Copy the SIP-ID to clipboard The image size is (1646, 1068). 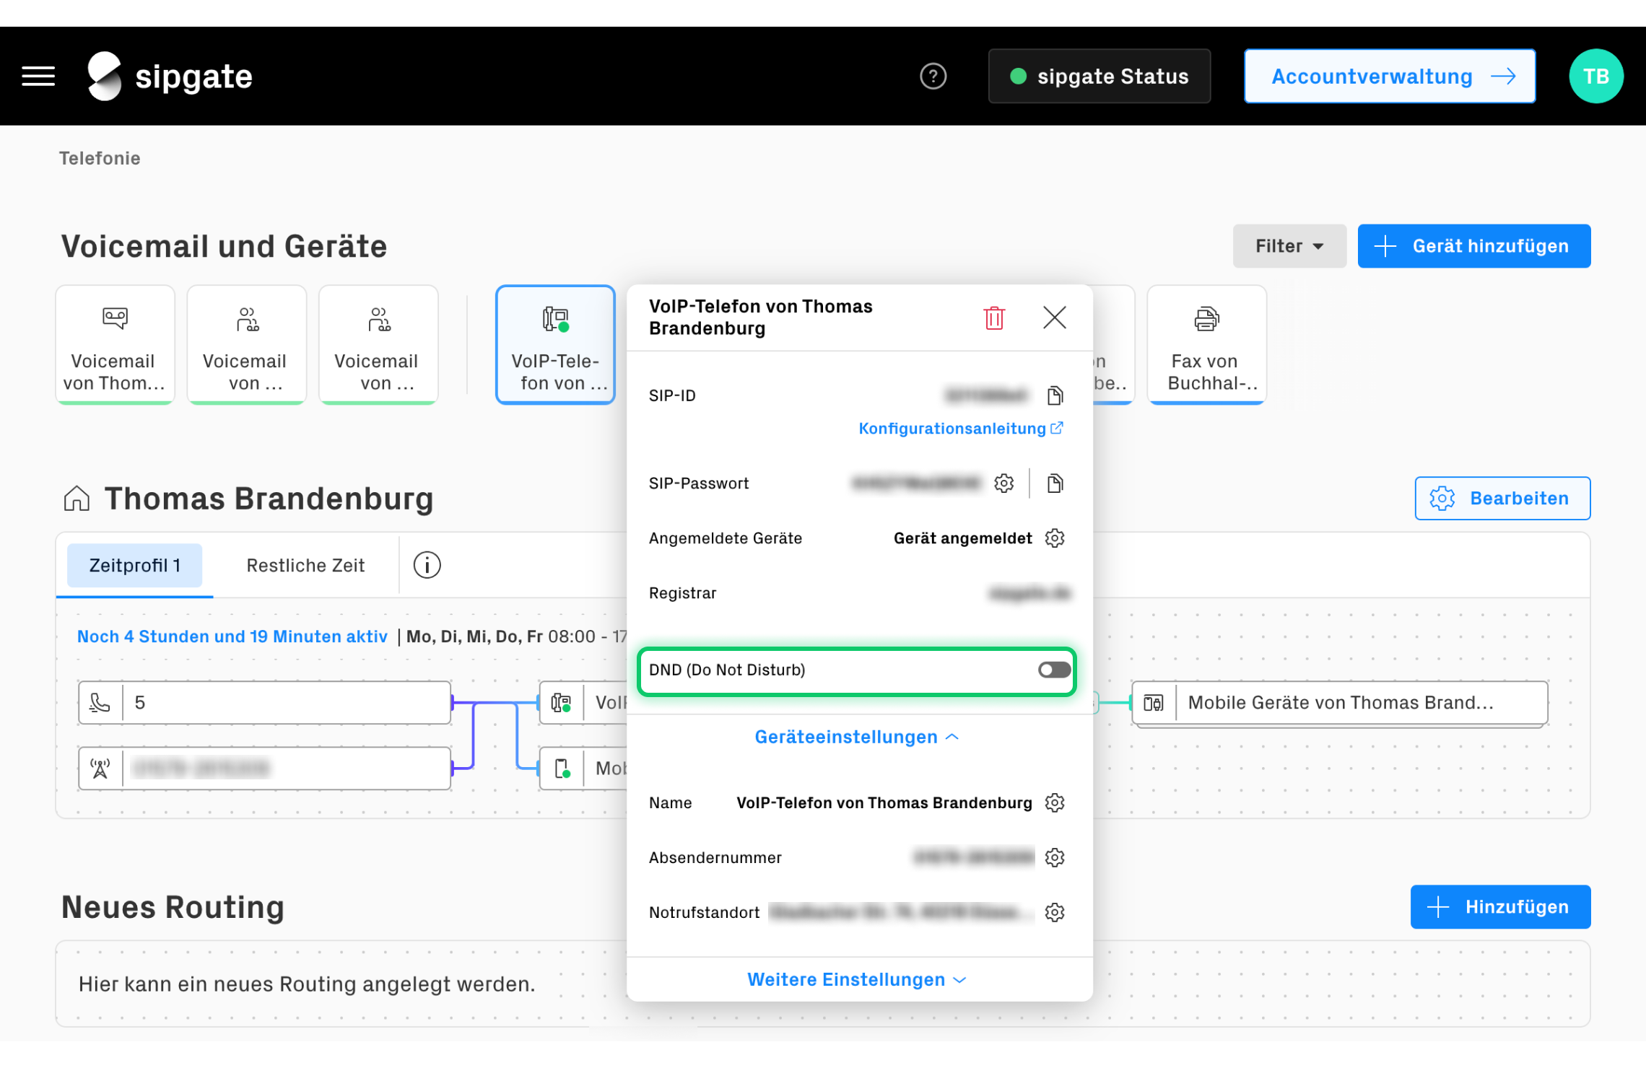(1055, 395)
